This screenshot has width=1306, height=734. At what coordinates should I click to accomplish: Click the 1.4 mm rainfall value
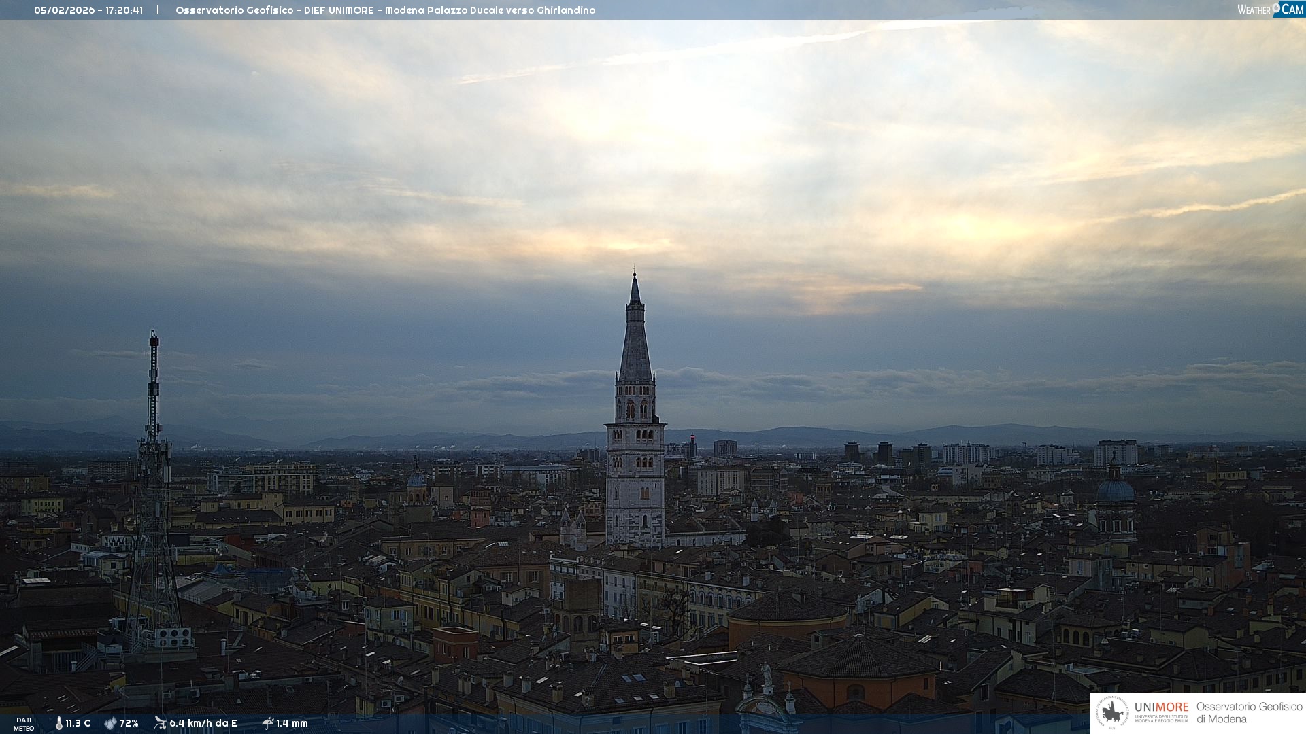click(x=292, y=724)
